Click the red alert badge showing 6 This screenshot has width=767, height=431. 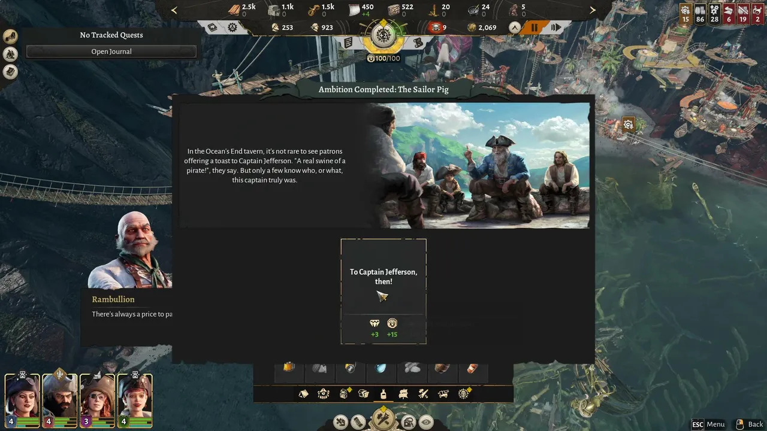[729, 14]
